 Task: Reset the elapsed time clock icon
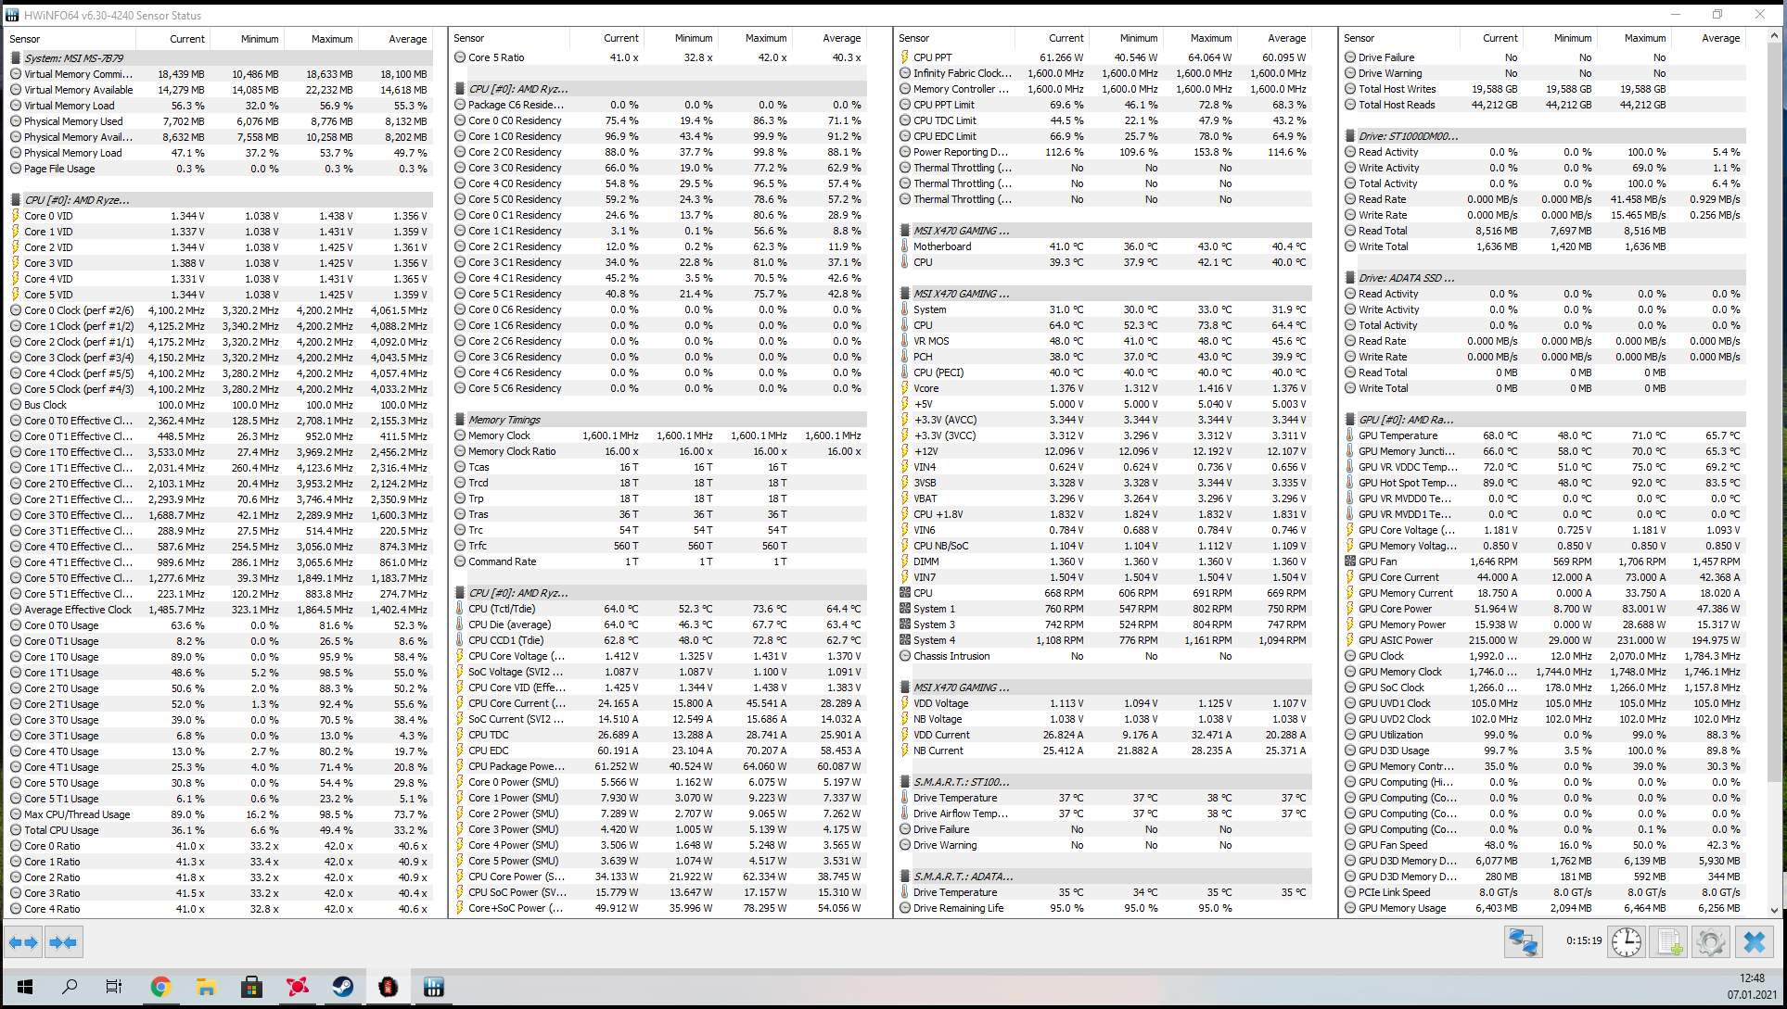pyautogui.click(x=1626, y=942)
